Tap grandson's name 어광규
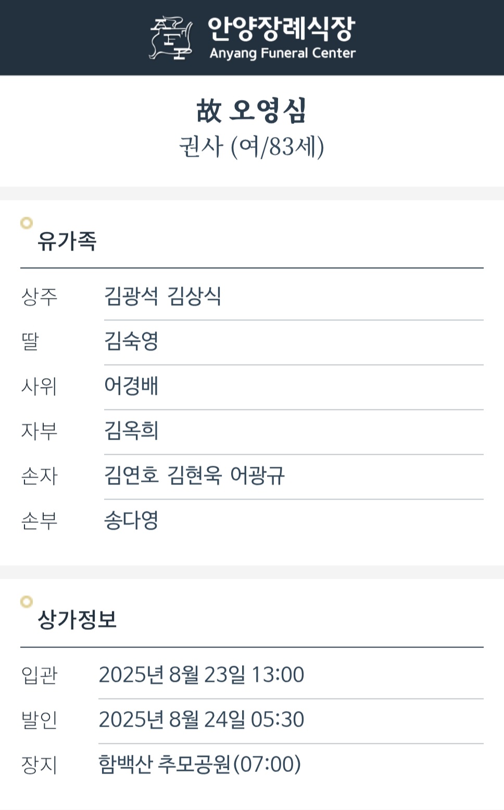Image resolution: width=504 pixels, height=810 pixels. point(257,476)
